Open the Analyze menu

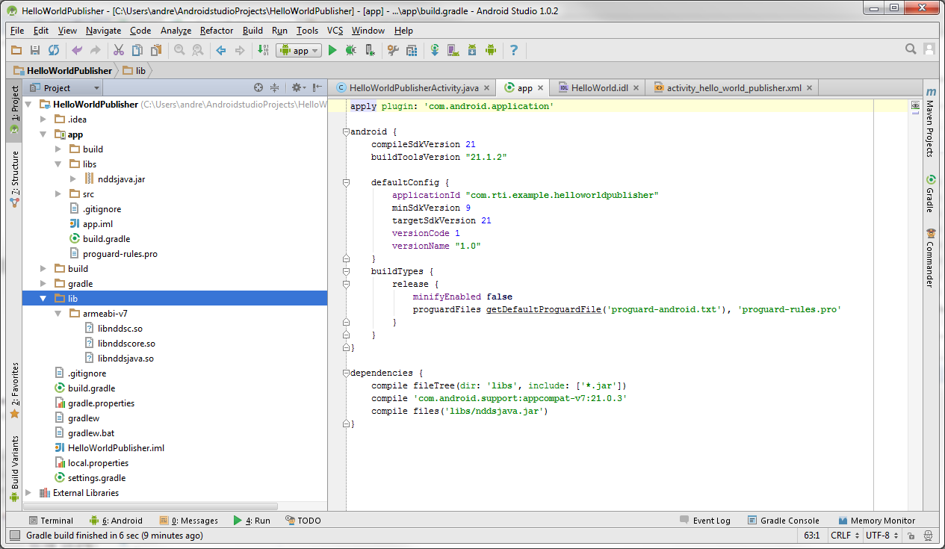(x=176, y=31)
